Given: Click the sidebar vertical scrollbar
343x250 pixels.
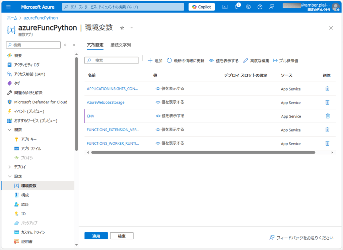Looking at the screenshot, I should (x=76, y=104).
